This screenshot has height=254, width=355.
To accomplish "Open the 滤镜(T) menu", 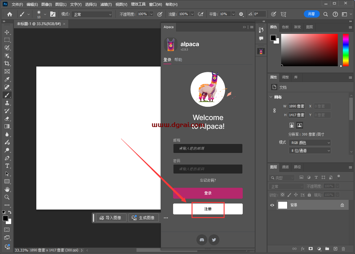I will pos(106,5).
